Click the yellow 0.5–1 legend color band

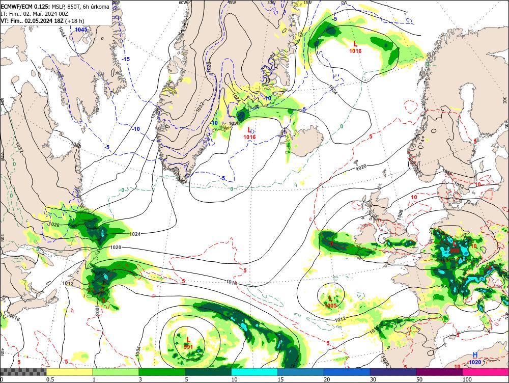pos(69,372)
